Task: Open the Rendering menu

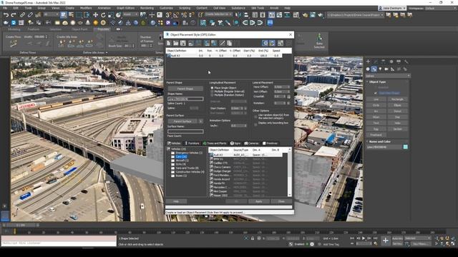Action: coord(147,8)
